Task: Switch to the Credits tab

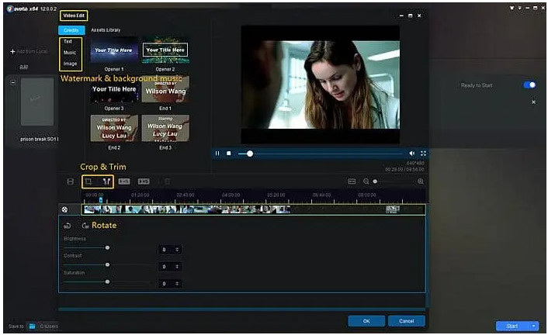Action: pos(71,30)
